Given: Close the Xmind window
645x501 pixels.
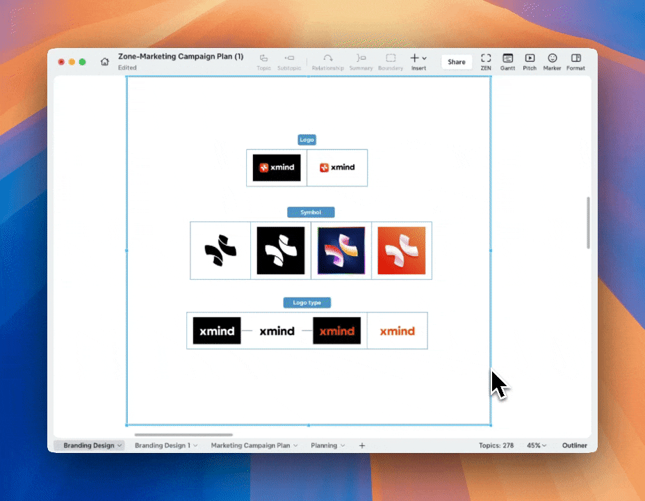Looking at the screenshot, I should click(61, 62).
